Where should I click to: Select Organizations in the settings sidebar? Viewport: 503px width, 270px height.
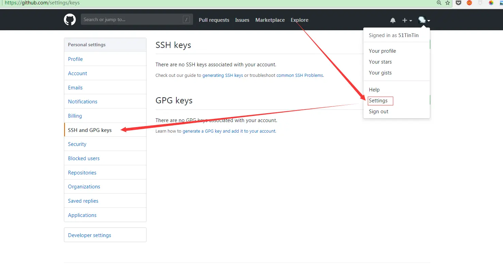tap(105, 187)
